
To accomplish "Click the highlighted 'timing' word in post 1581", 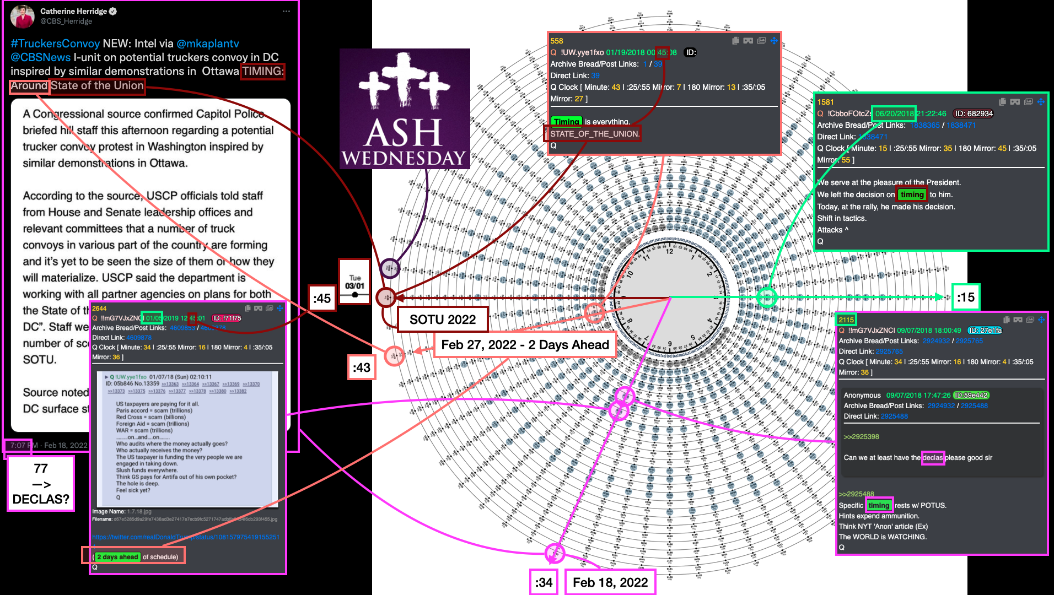I will point(912,194).
